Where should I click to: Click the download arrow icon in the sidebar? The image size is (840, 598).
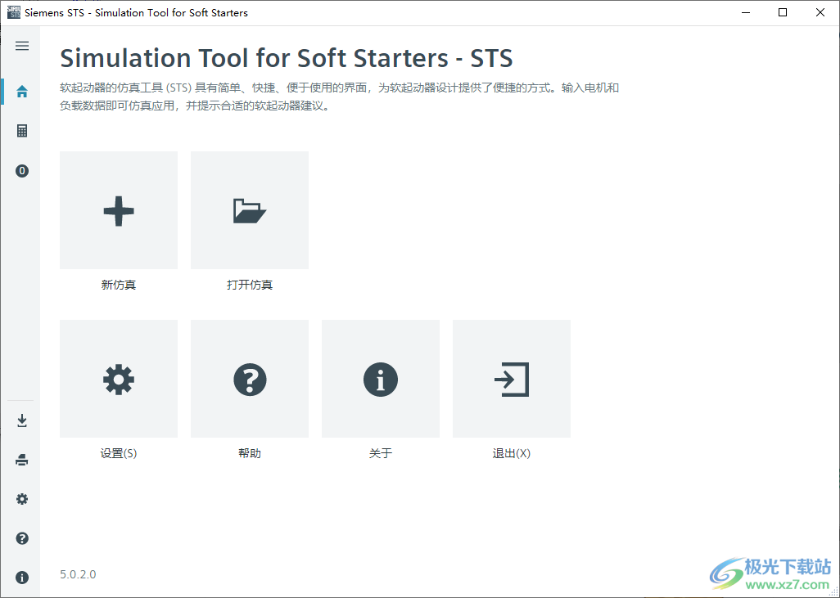pos(22,420)
